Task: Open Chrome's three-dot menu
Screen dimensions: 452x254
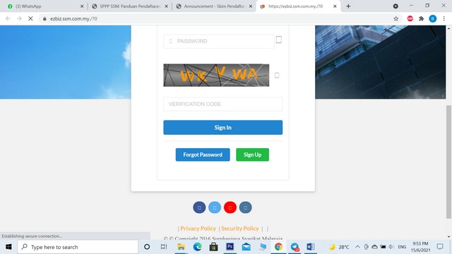Action: point(444,19)
